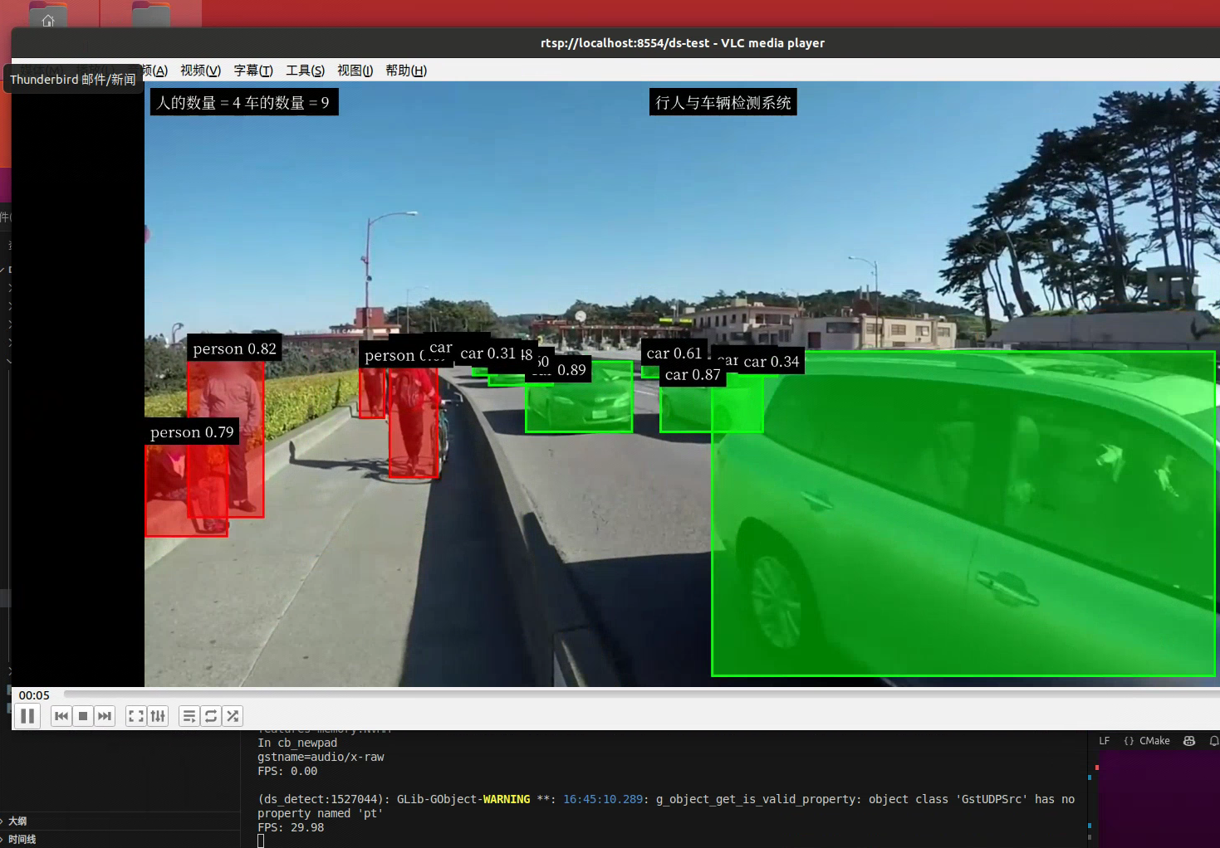Viewport: 1220px width, 848px height.
Task: Click the 人的数量 = 4 count overlay
Action: [244, 102]
